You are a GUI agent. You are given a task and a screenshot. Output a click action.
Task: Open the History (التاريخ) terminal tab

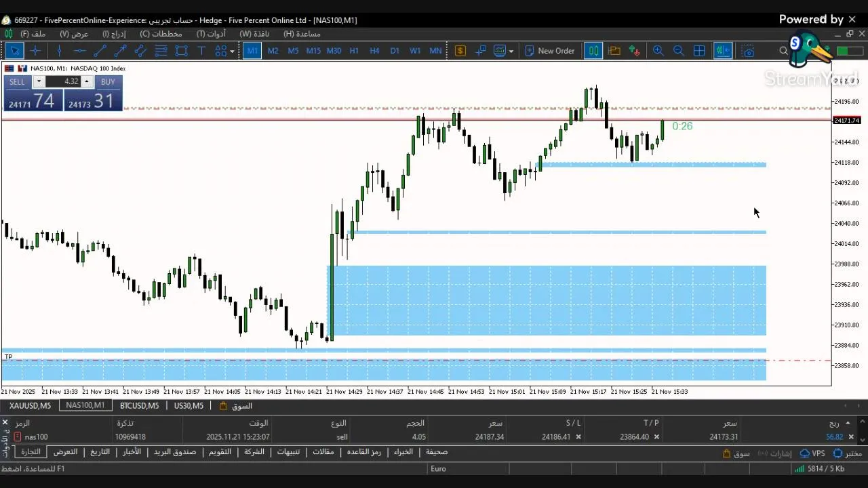[100, 452]
